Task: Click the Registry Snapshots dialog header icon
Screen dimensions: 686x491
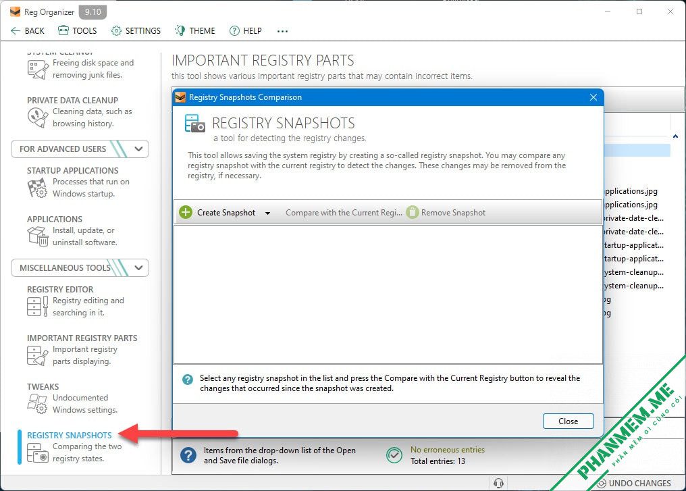Action: tap(194, 124)
